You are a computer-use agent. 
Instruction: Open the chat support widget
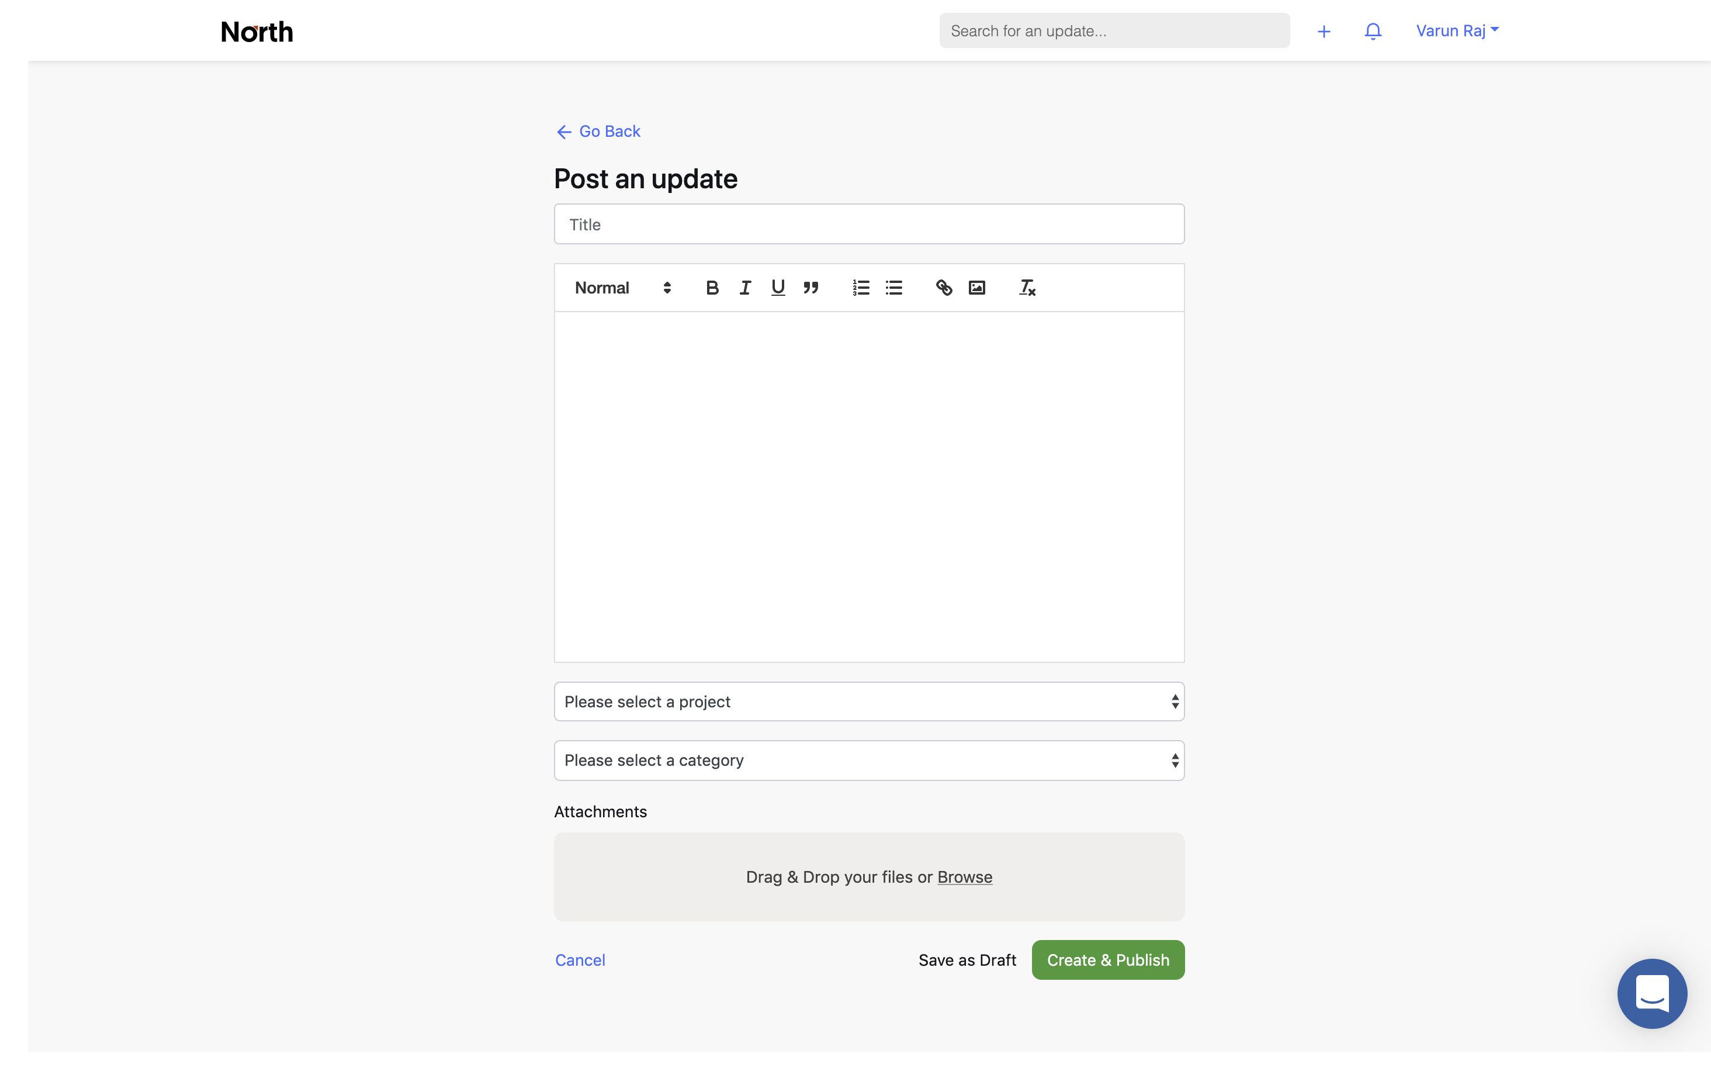click(1652, 993)
